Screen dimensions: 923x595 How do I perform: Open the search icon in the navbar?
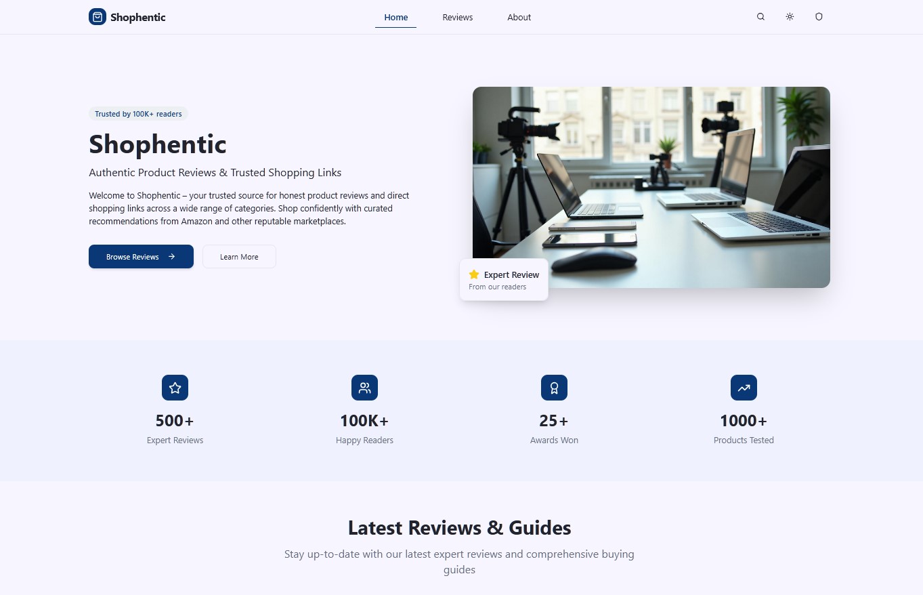pos(760,16)
